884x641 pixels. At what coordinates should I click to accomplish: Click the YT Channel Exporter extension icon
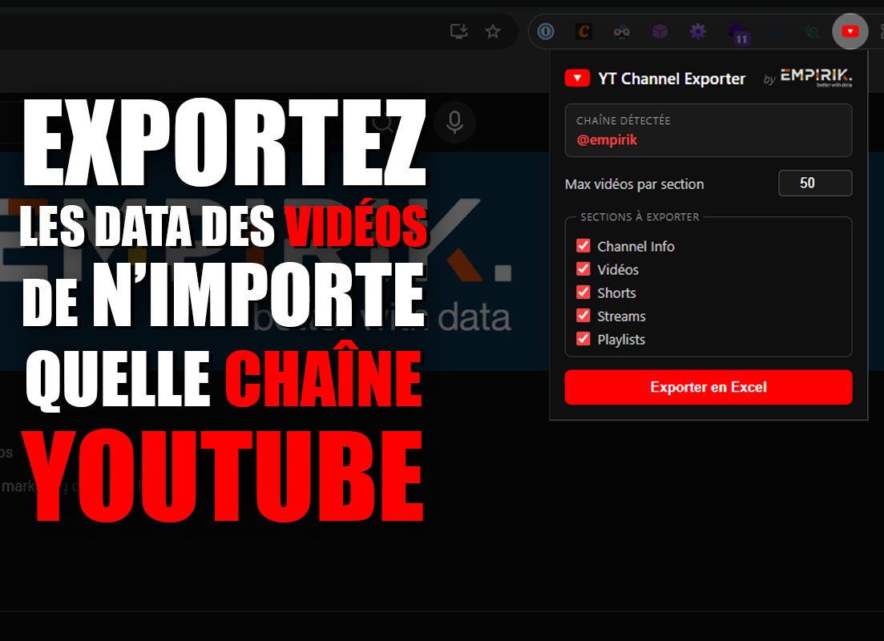850,31
